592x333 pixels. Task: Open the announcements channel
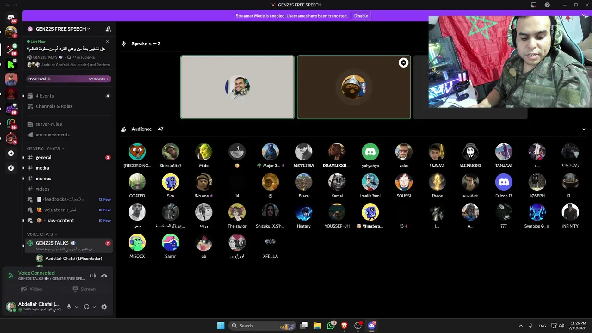pyautogui.click(x=68, y=135)
